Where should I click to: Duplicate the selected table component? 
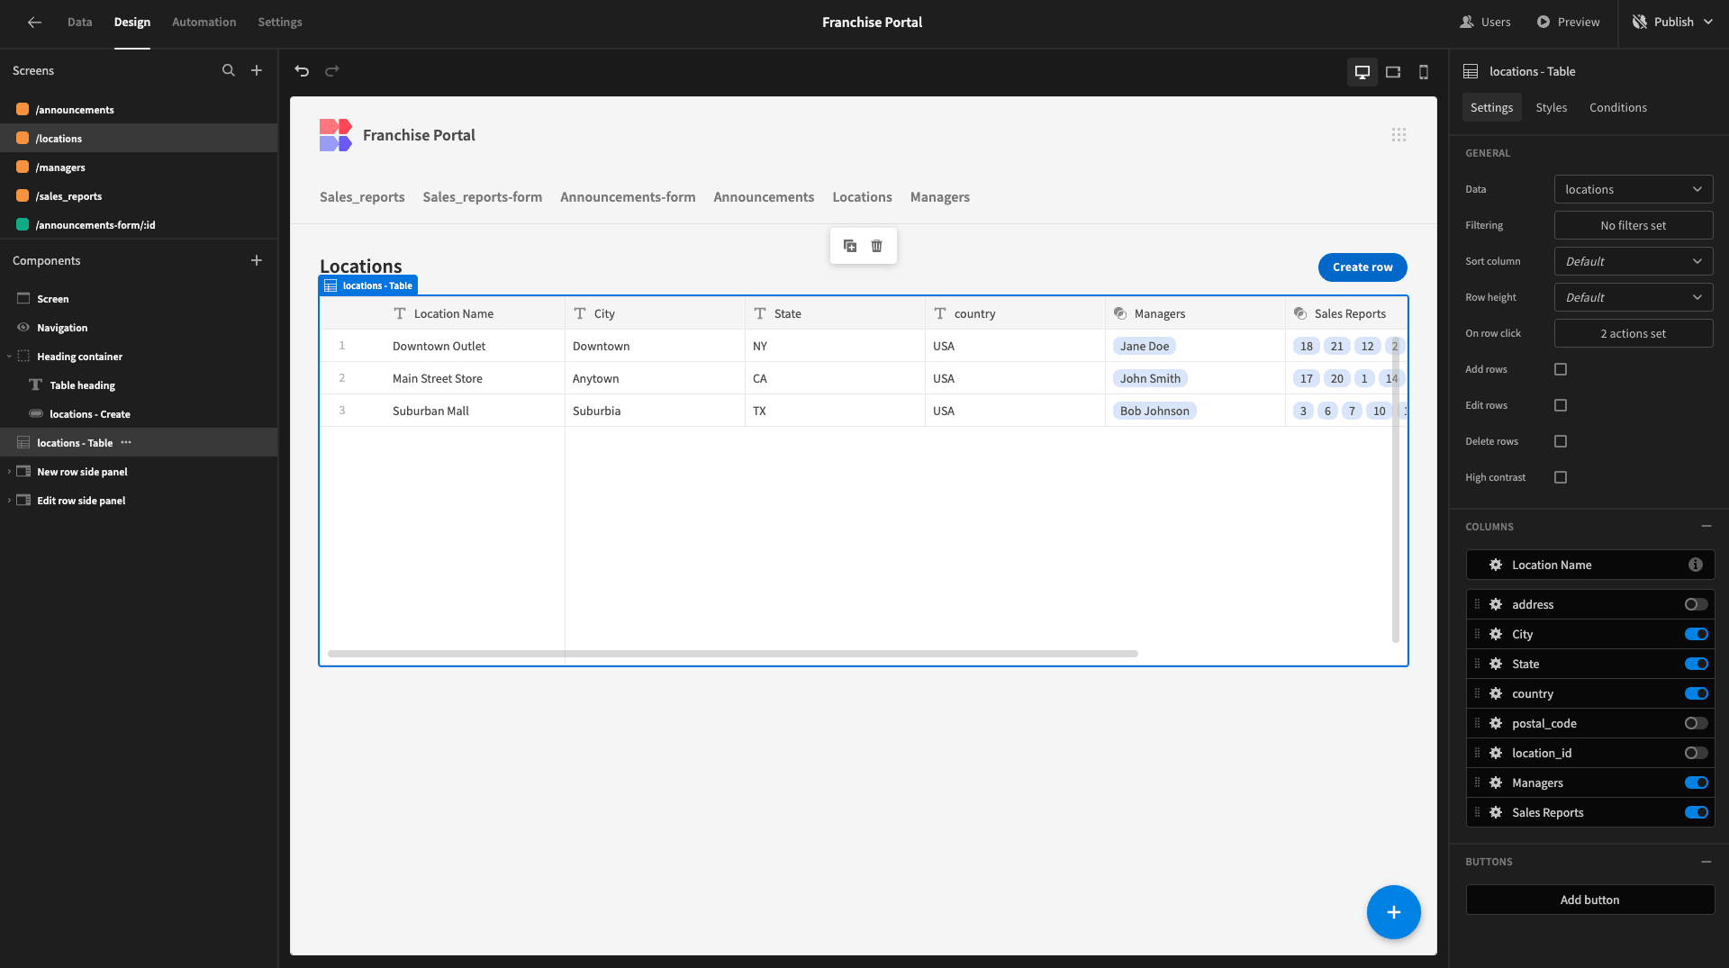pyautogui.click(x=850, y=246)
